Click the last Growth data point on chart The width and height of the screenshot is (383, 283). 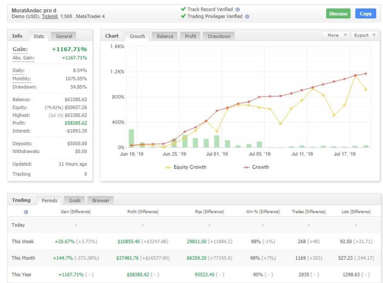click(x=366, y=74)
